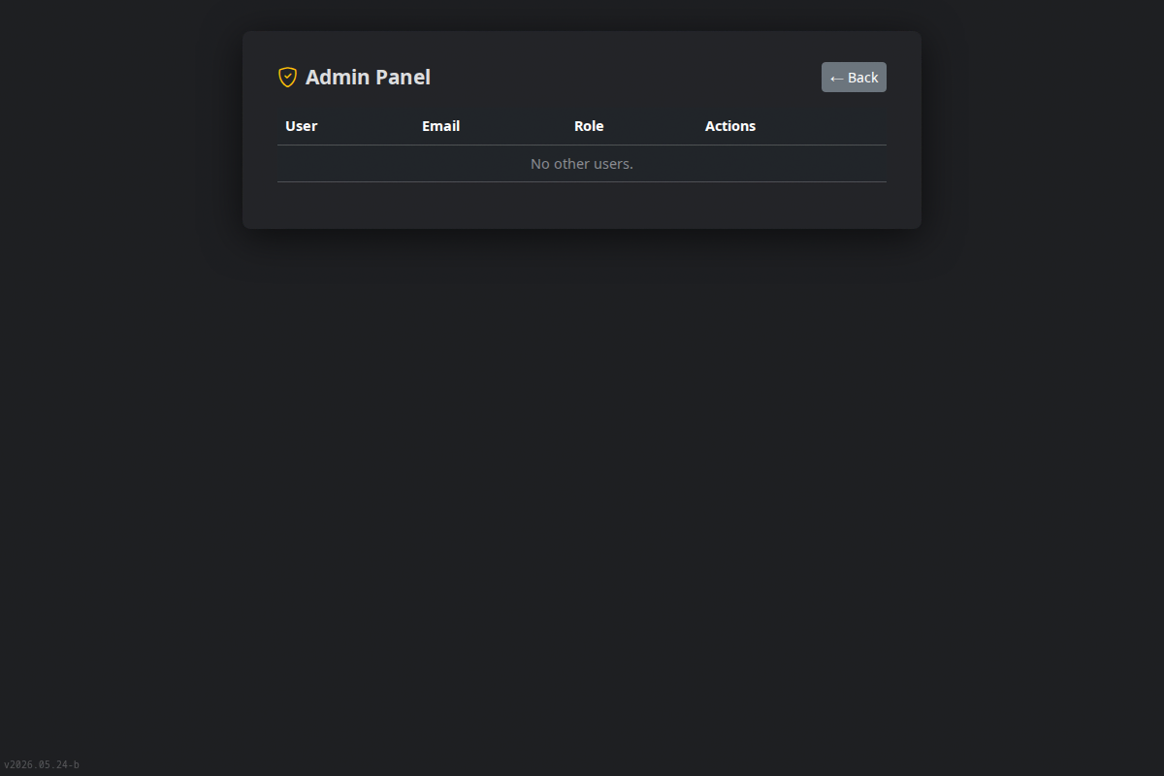The image size is (1164, 776).
Task: Click the Actions column header
Action: pyautogui.click(x=730, y=126)
